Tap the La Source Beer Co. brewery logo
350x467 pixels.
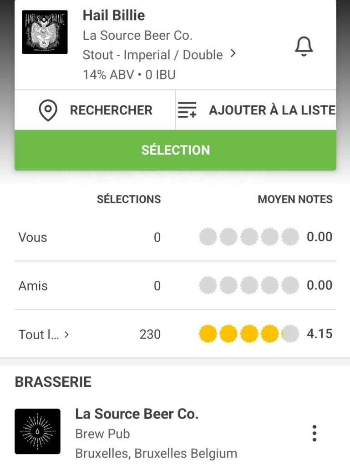tap(37, 431)
